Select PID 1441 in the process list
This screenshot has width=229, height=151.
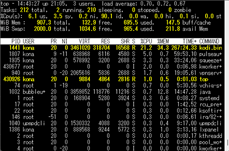pyautogui.click(x=14, y=48)
